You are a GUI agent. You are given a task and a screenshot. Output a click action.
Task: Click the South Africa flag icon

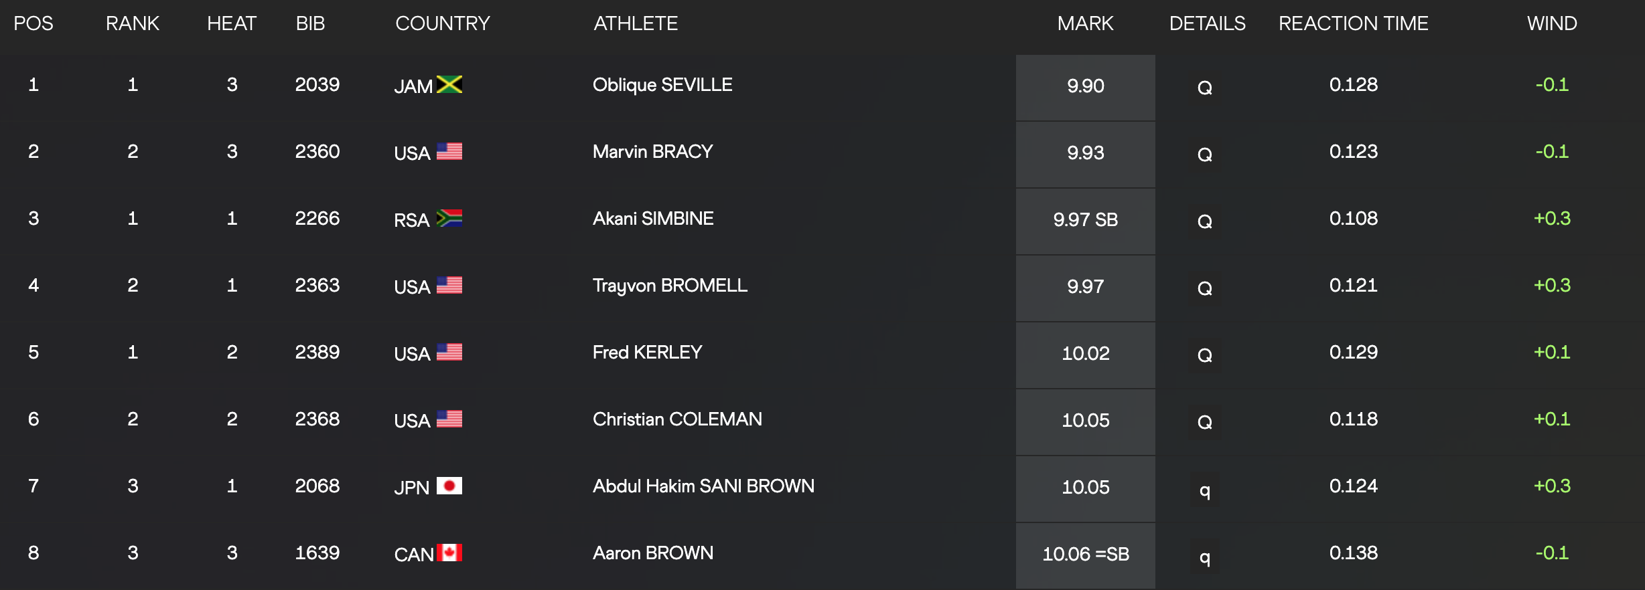(449, 218)
